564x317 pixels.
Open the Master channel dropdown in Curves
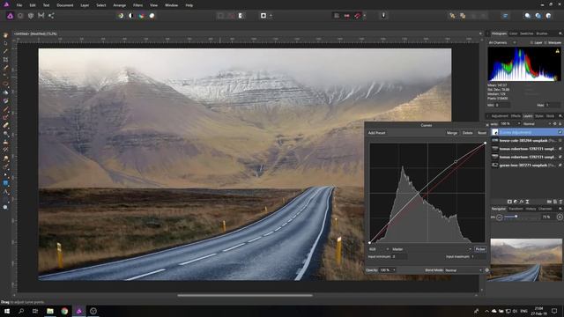pyautogui.click(x=432, y=249)
